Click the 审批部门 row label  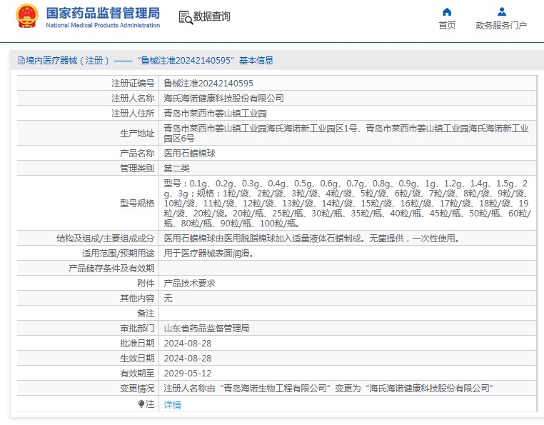(x=137, y=328)
